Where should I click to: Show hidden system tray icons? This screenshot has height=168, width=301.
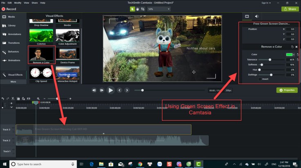tap(234, 164)
